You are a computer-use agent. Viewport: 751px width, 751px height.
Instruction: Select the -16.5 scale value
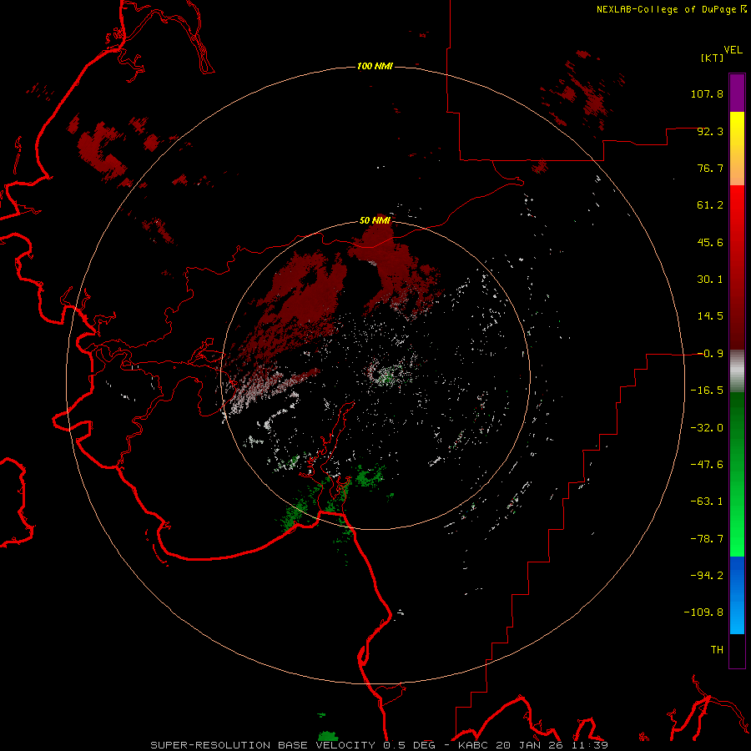coord(707,391)
